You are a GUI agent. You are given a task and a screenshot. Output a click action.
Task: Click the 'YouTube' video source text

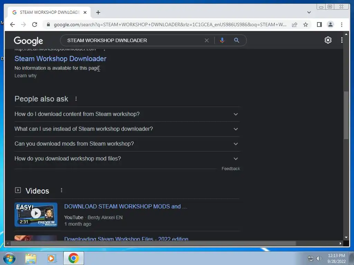point(74,217)
